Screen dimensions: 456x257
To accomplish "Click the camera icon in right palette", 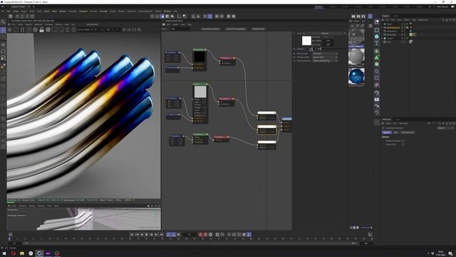I will click(x=377, y=100).
